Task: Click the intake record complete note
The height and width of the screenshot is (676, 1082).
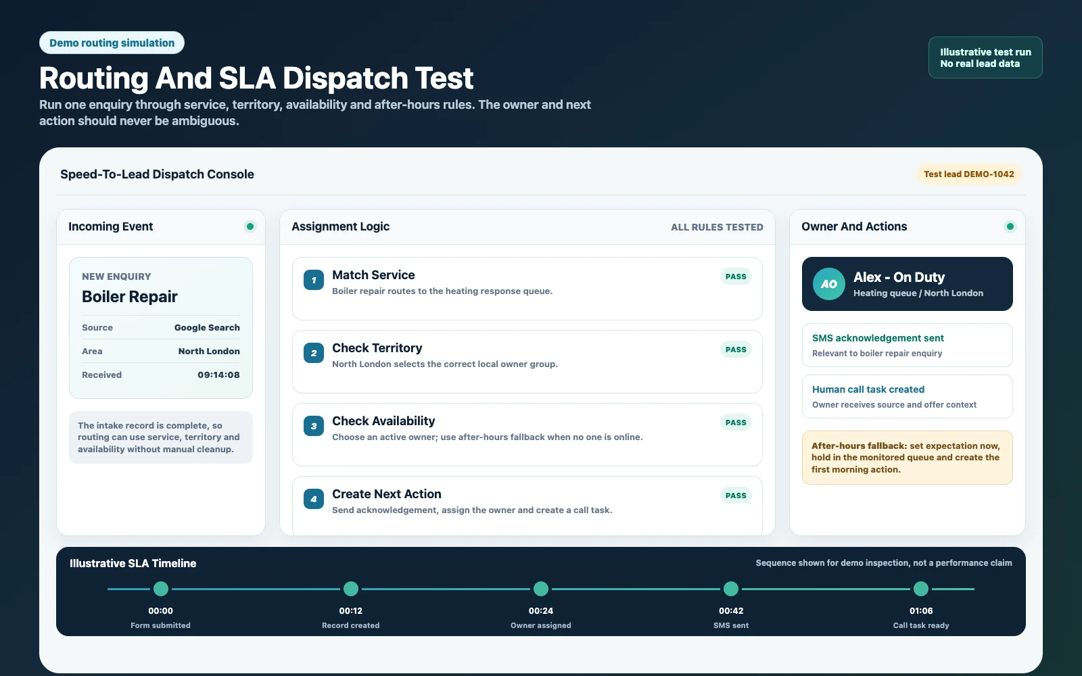Action: coord(161,437)
